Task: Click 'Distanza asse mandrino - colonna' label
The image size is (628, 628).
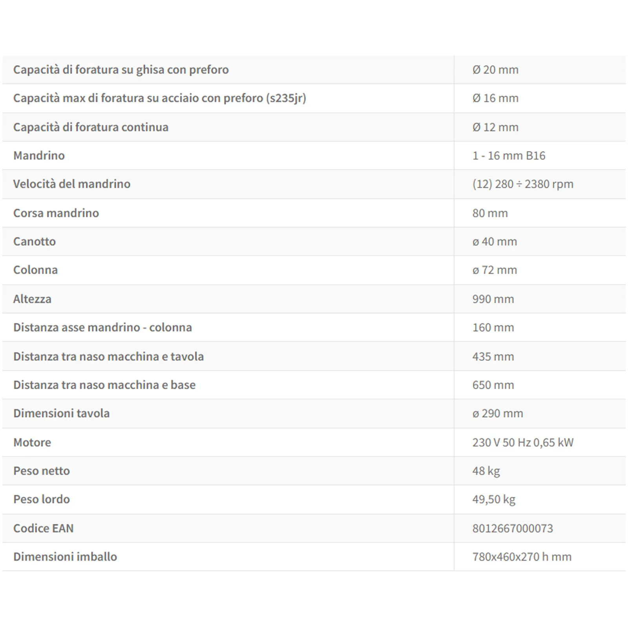Action: (102, 327)
